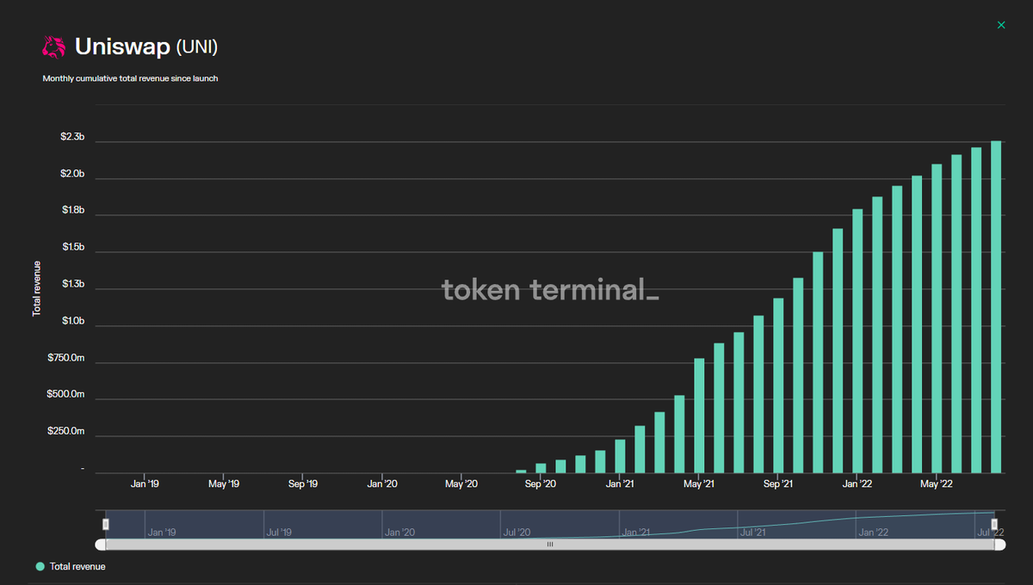Click the tallest bar at far right
Viewport: 1033px width, 585px height.
996,307
